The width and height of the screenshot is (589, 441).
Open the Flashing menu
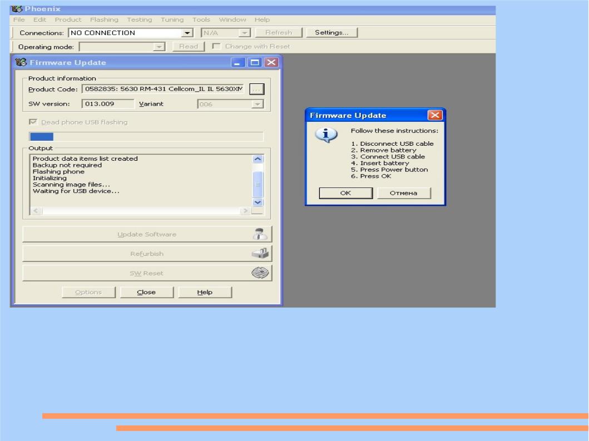pos(104,19)
